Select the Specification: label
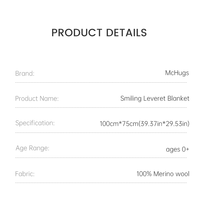The image size is (202, 220). pos(35,123)
